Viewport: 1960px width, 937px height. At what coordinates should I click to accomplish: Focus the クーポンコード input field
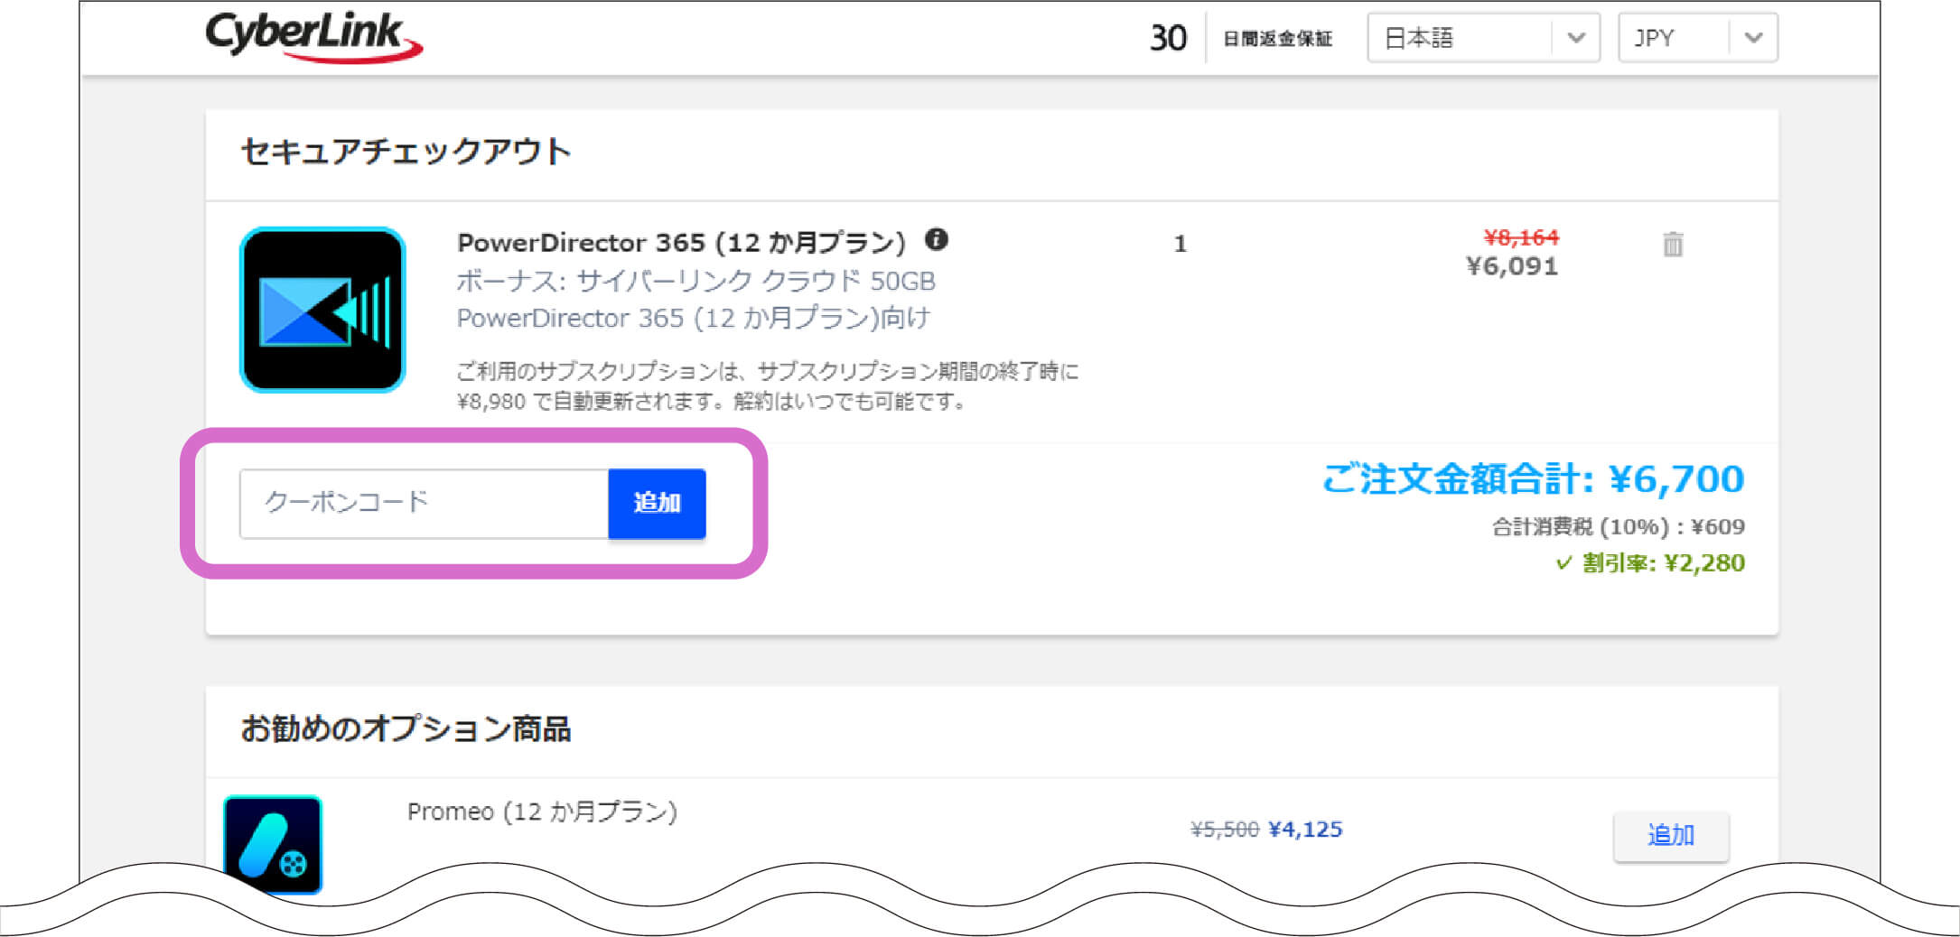click(x=425, y=504)
